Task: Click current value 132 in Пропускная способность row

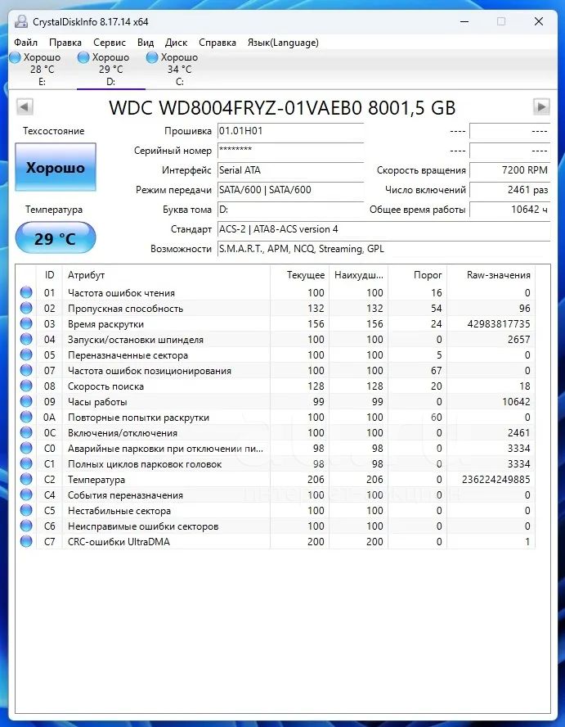Action: coord(316,309)
